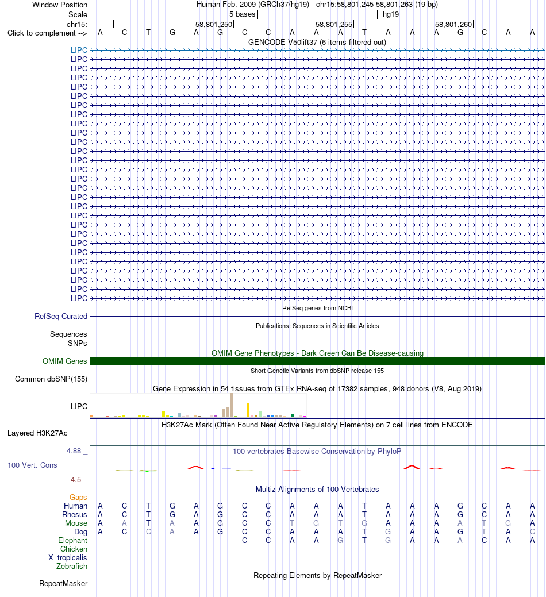546x597 pixels.
Task: Click the 'chr15:58,801,245-58,801,263 (19 bp)' text
Action: (377, 5)
